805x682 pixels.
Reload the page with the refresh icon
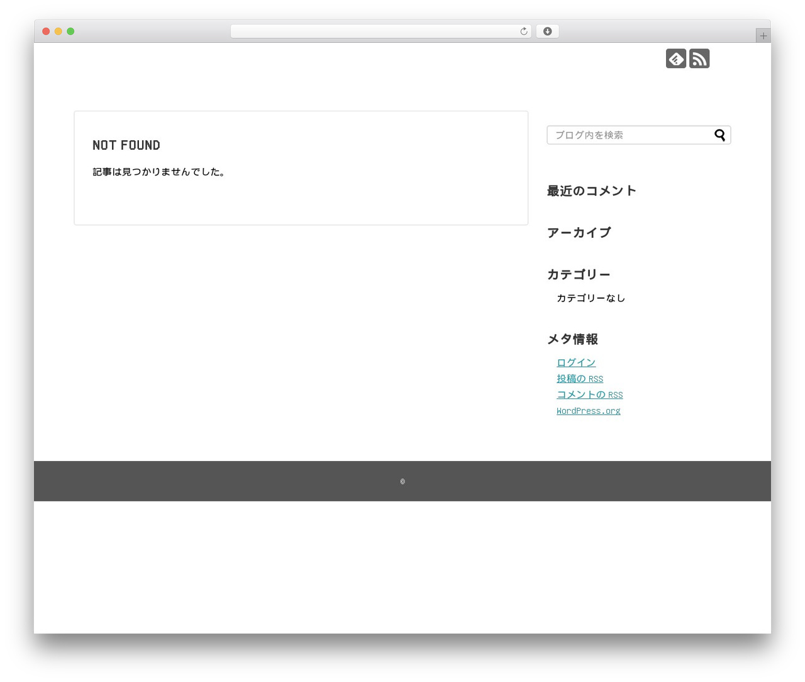coord(524,31)
